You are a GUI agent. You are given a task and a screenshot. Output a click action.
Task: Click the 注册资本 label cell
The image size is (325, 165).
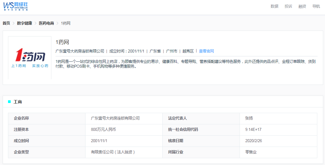coord(47,130)
